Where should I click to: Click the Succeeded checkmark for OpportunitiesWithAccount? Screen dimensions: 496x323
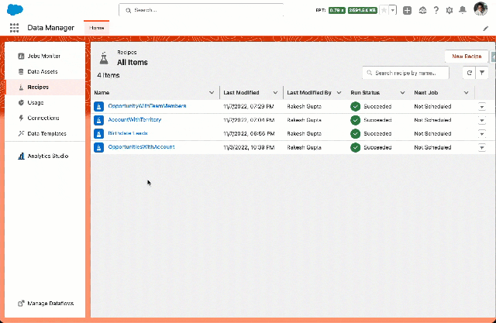pos(355,147)
